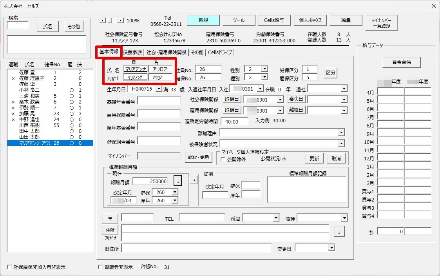Select the highlighted マリアアンナ row

(50, 143)
